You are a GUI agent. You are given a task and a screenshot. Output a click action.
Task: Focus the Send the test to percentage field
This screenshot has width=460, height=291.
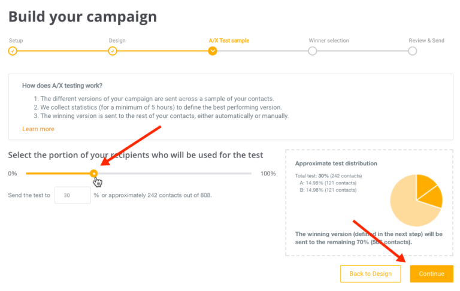(72, 195)
